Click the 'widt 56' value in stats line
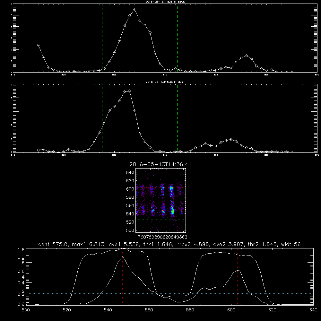321x321 pixels. pos(291,244)
